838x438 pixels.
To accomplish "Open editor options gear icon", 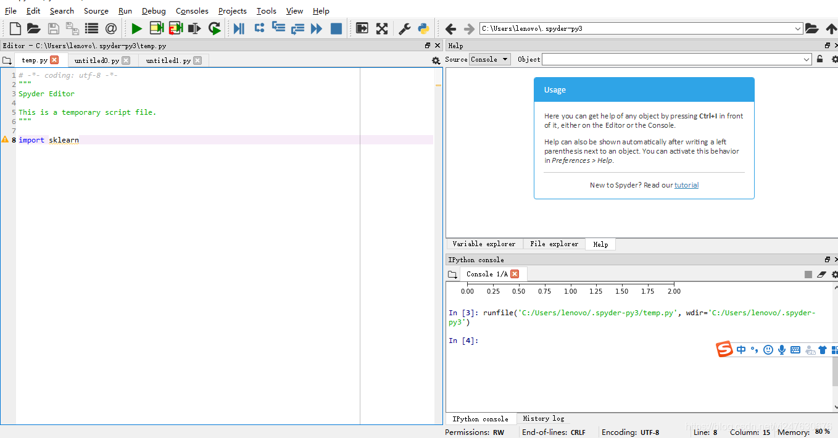I will [x=436, y=60].
